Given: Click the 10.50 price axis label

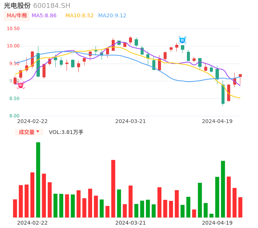Looking at the screenshot, I should click(x=13, y=29).
